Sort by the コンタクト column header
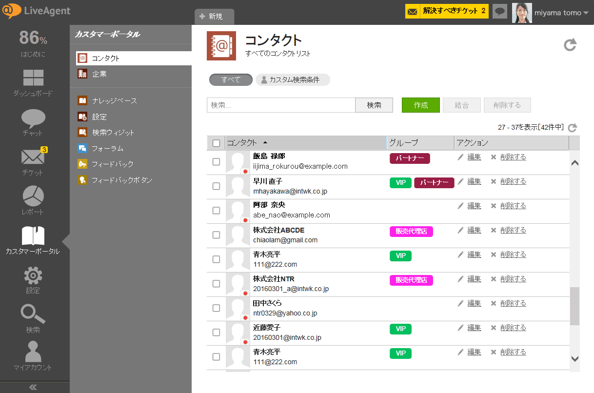The height and width of the screenshot is (393, 594). click(242, 143)
